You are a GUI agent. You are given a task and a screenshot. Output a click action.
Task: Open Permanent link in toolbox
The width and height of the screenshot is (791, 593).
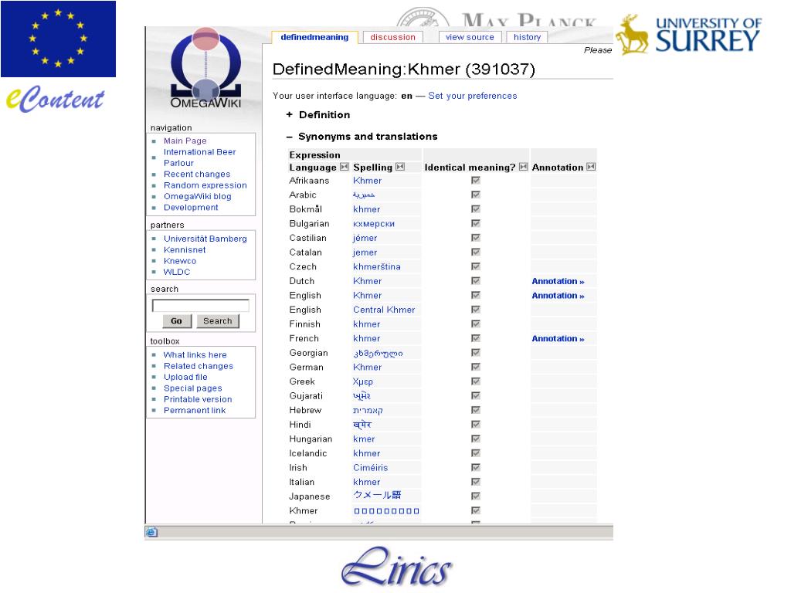pyautogui.click(x=194, y=411)
